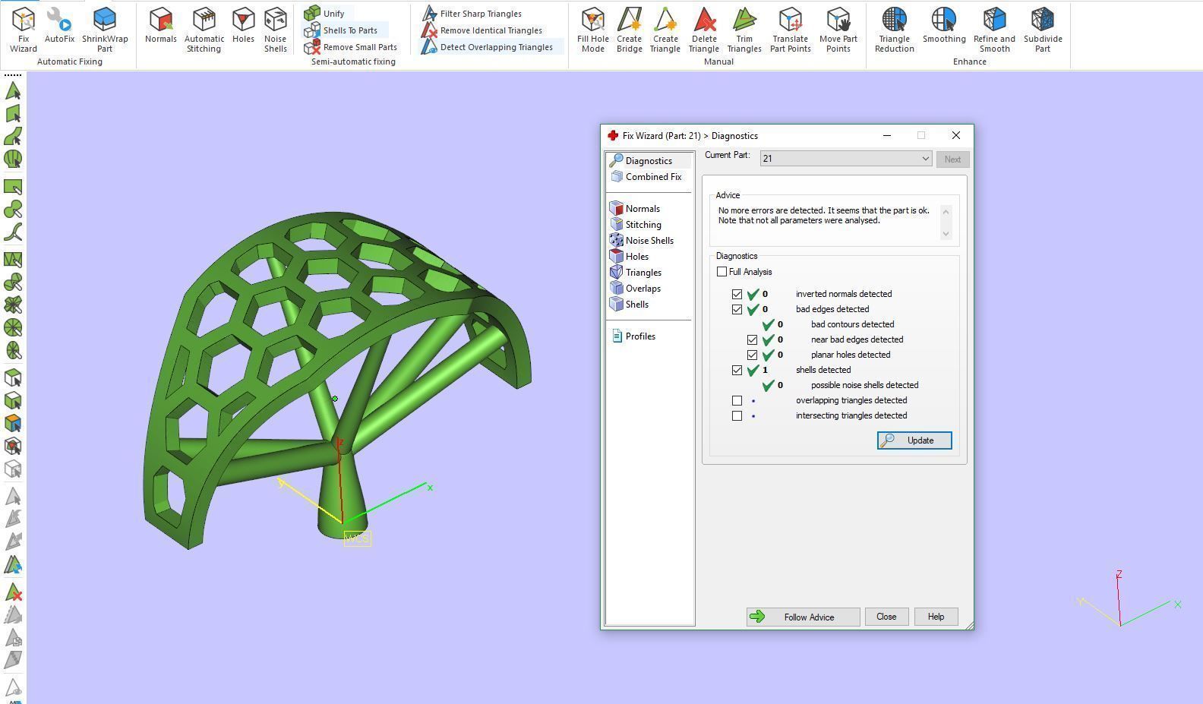
Task: Select ShrinkWrap Part tool
Action: [105, 30]
